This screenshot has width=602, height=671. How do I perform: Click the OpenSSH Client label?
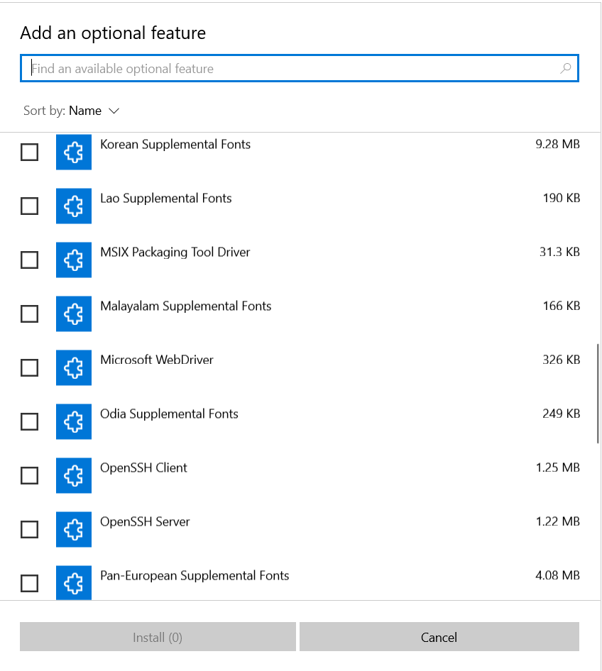click(143, 468)
